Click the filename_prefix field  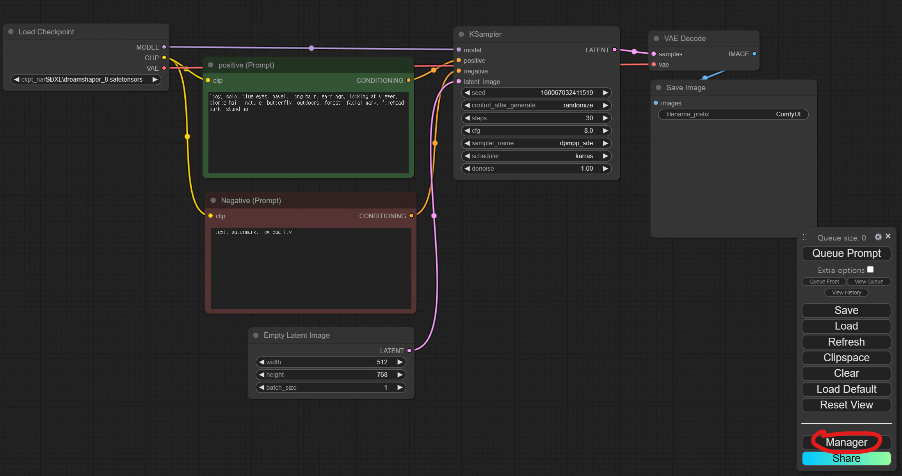tap(733, 114)
